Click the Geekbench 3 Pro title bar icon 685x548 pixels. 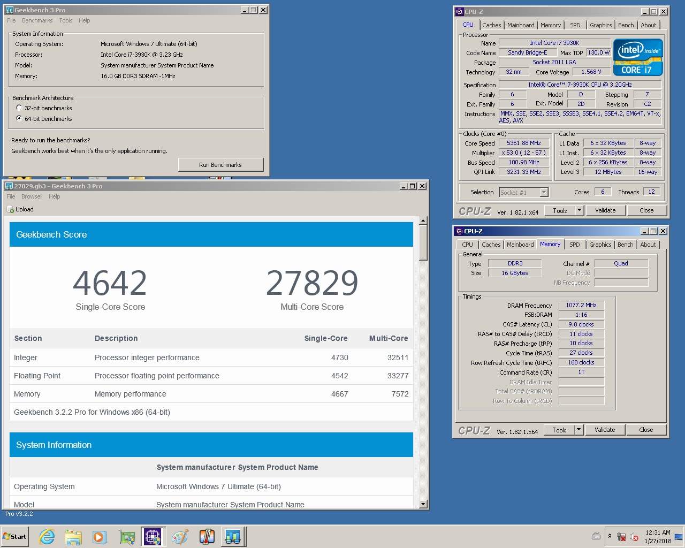pyautogui.click(x=9, y=10)
